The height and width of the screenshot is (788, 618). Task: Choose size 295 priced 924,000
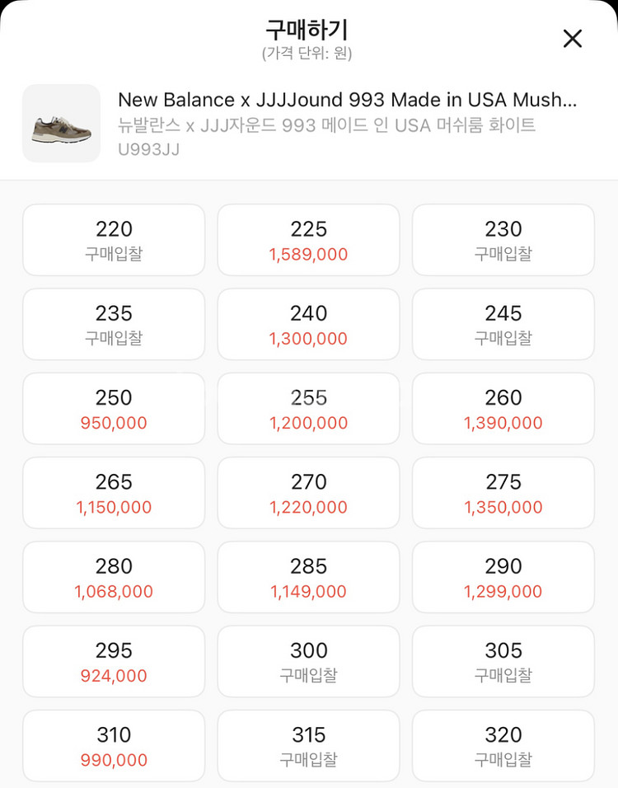(x=114, y=661)
